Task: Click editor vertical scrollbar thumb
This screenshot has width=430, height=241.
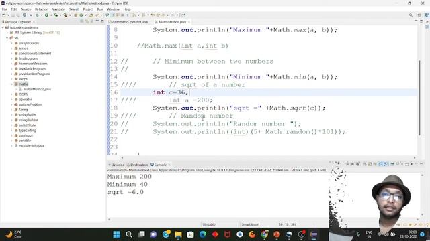Action: (x=419, y=98)
